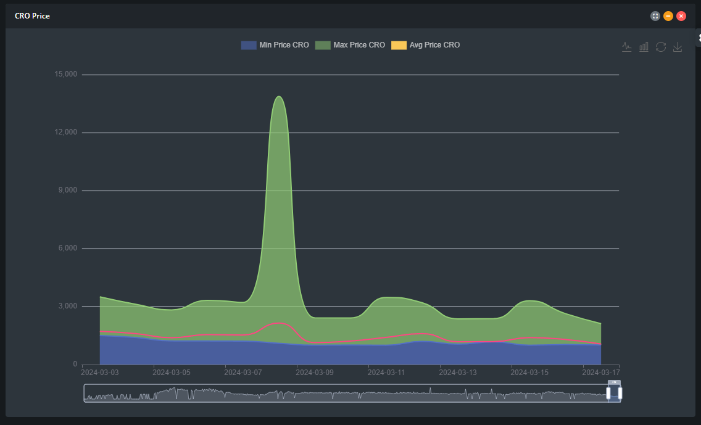Toggle Max Price CRO series visibility
701x425 pixels.
pos(350,45)
